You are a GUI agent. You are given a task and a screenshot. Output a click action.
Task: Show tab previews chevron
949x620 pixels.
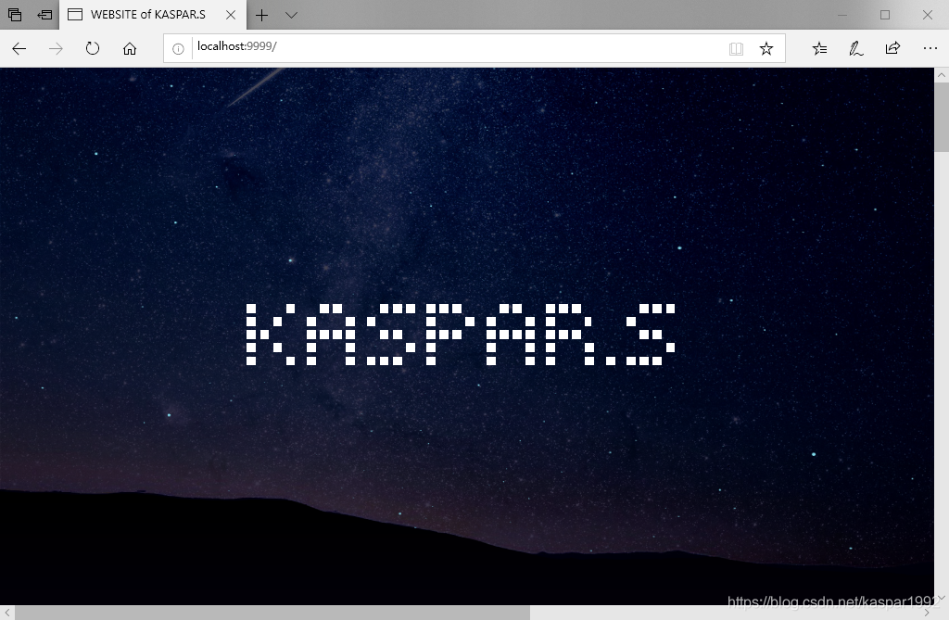[x=291, y=15]
